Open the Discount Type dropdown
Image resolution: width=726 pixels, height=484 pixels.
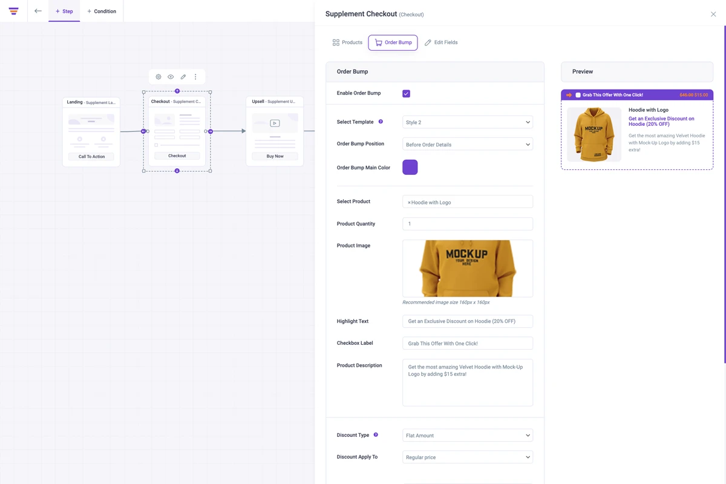pyautogui.click(x=467, y=436)
